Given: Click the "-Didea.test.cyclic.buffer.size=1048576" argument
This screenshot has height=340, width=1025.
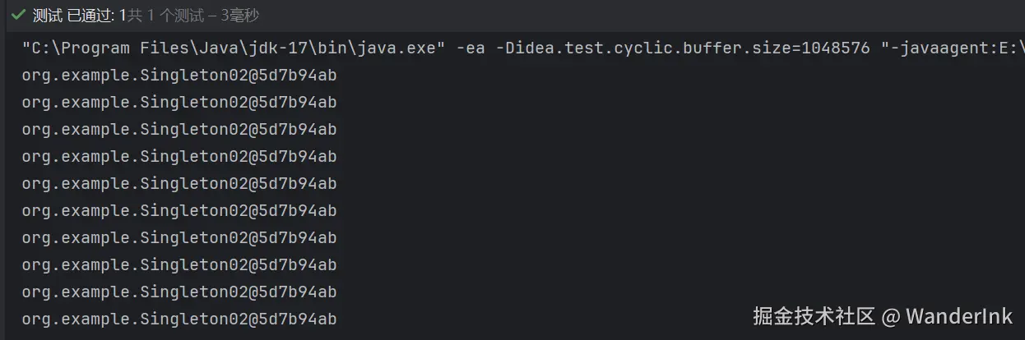Looking at the screenshot, I should [682, 48].
